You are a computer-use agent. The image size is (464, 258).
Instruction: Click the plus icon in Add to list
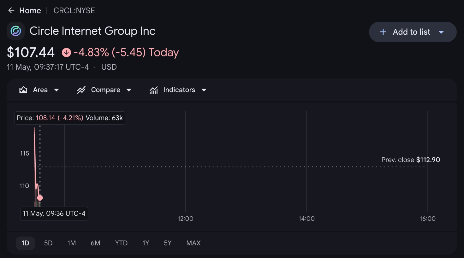383,32
